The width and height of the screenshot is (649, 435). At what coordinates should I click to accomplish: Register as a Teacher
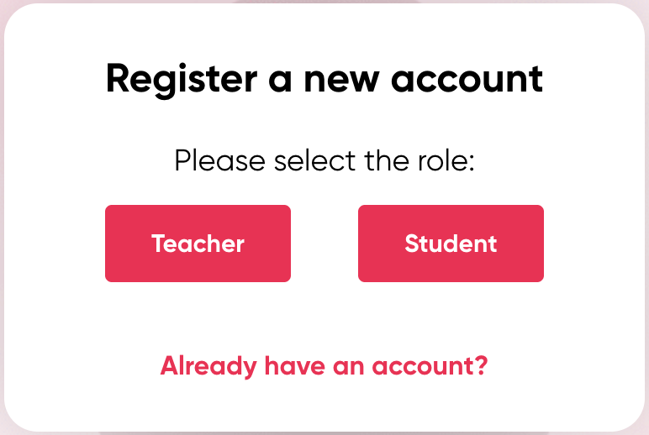click(198, 244)
